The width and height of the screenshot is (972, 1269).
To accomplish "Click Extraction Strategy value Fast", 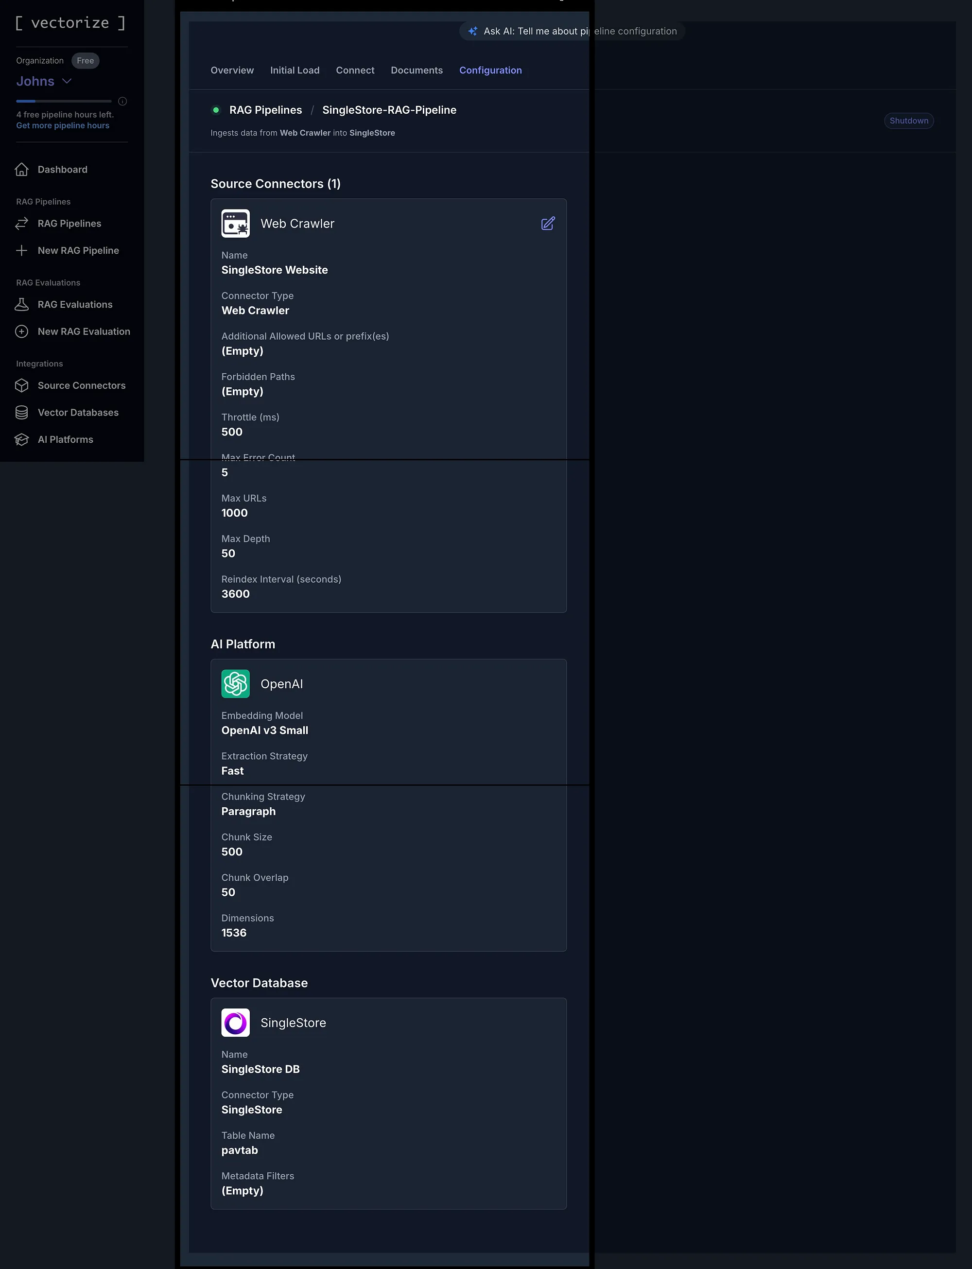I will [233, 771].
